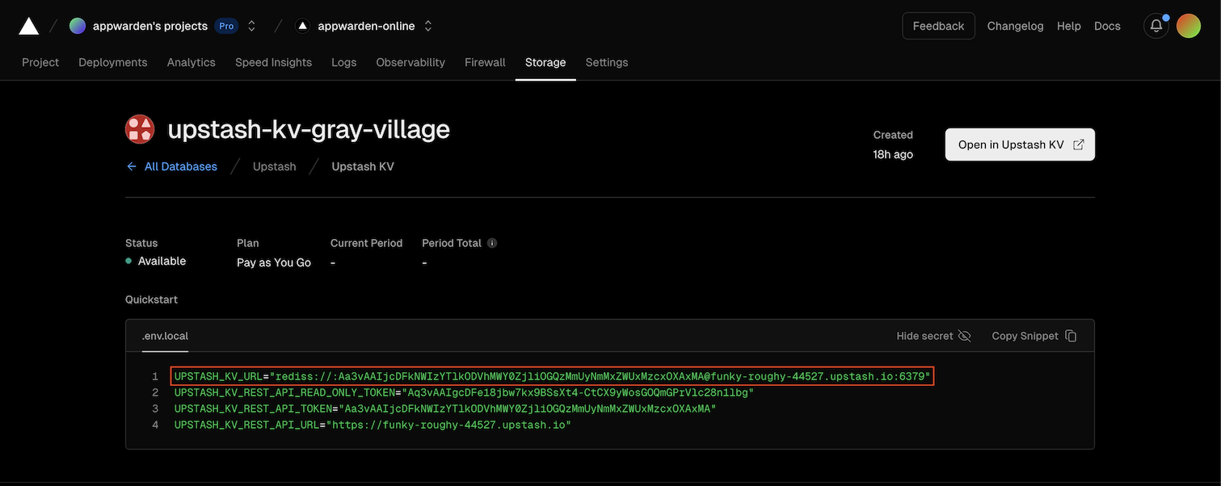
Task: Select the .env.local tab
Action: coord(165,334)
